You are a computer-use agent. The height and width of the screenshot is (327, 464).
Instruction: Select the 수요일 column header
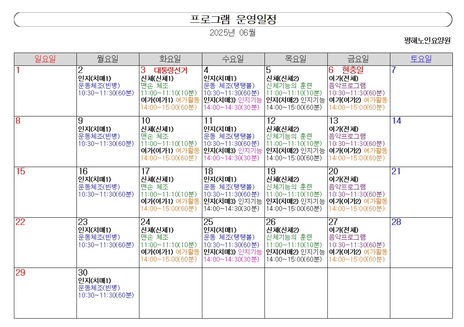(x=233, y=59)
